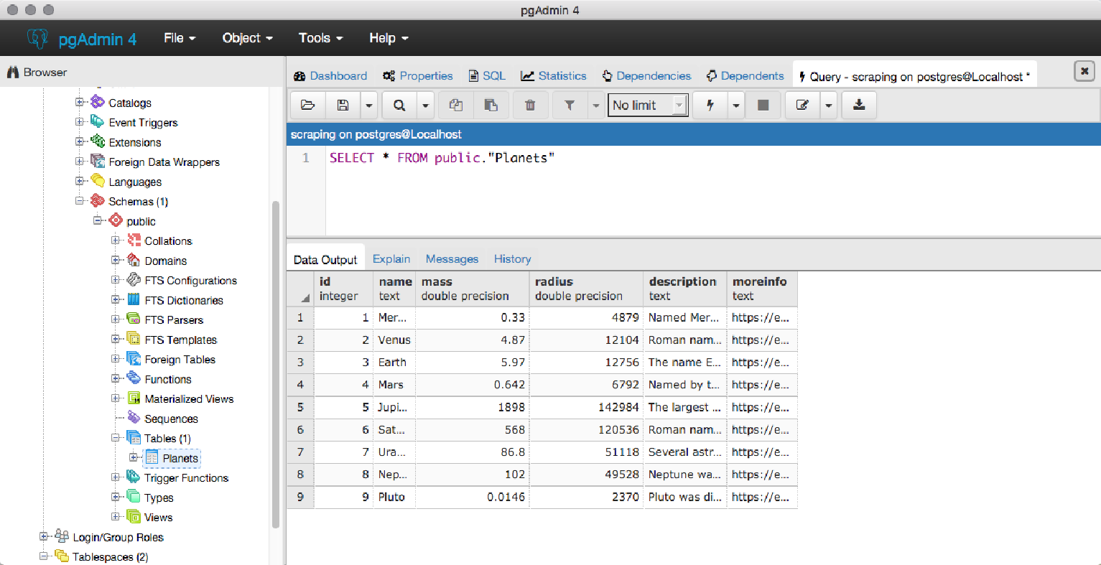Viewport: 1101px width, 565px height.
Task: Click the Login/Group Roles icon
Action: (x=62, y=536)
